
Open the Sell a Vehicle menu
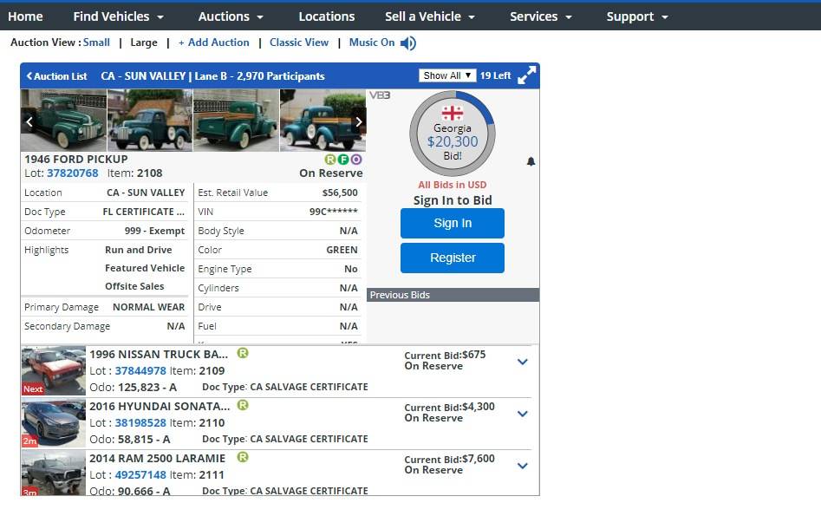[x=430, y=16]
